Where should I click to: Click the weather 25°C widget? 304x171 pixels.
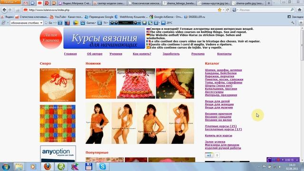point(167,23)
